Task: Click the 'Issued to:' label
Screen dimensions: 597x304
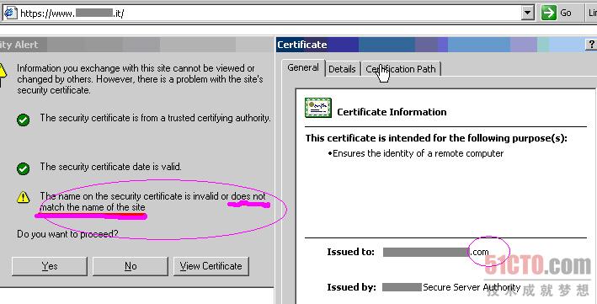Action: click(x=350, y=252)
